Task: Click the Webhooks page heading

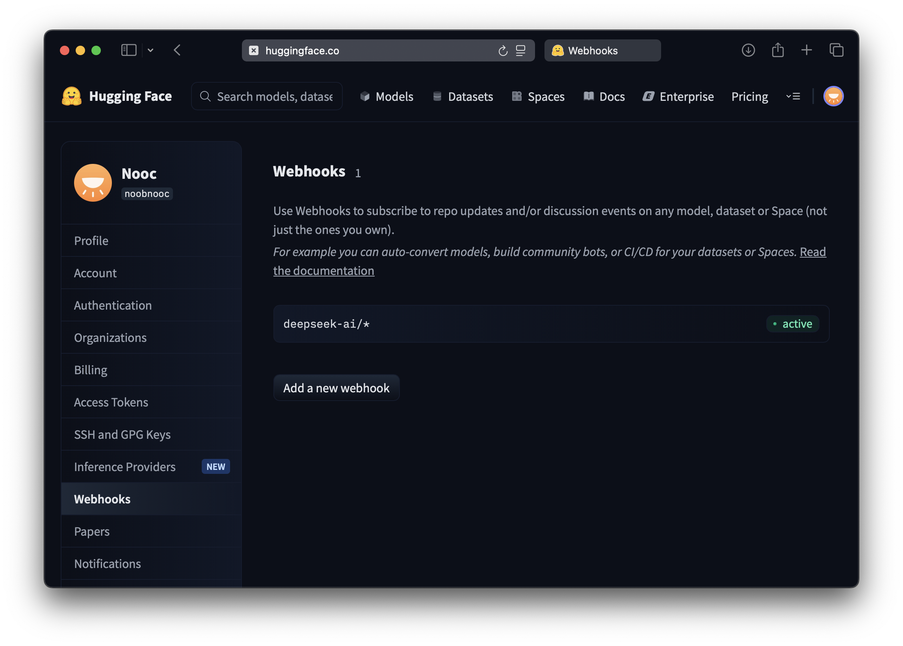Action: pos(309,171)
